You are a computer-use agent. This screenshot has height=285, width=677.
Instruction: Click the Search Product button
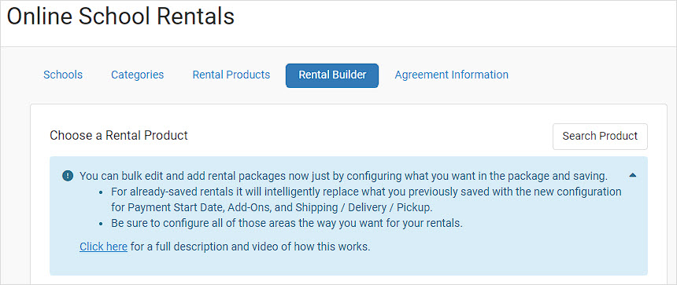(x=600, y=137)
